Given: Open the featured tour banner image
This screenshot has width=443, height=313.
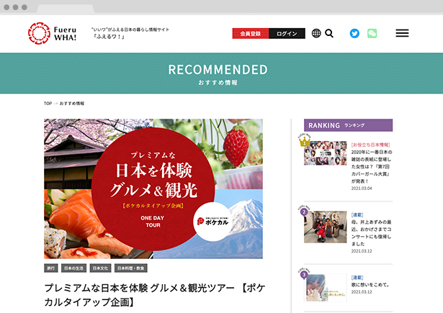Looking at the screenshot, I should [153, 189].
